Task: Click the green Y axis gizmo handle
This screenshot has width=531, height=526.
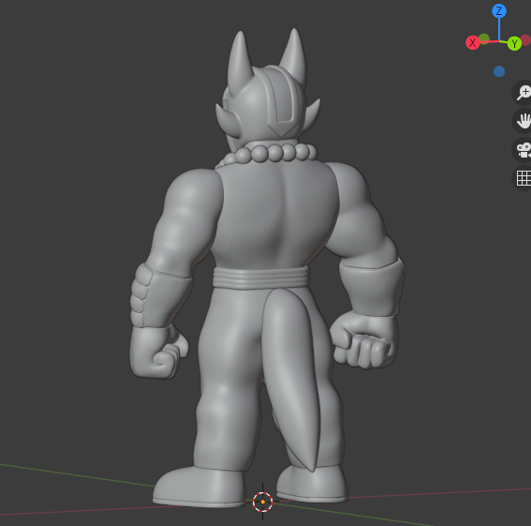Action: point(514,43)
